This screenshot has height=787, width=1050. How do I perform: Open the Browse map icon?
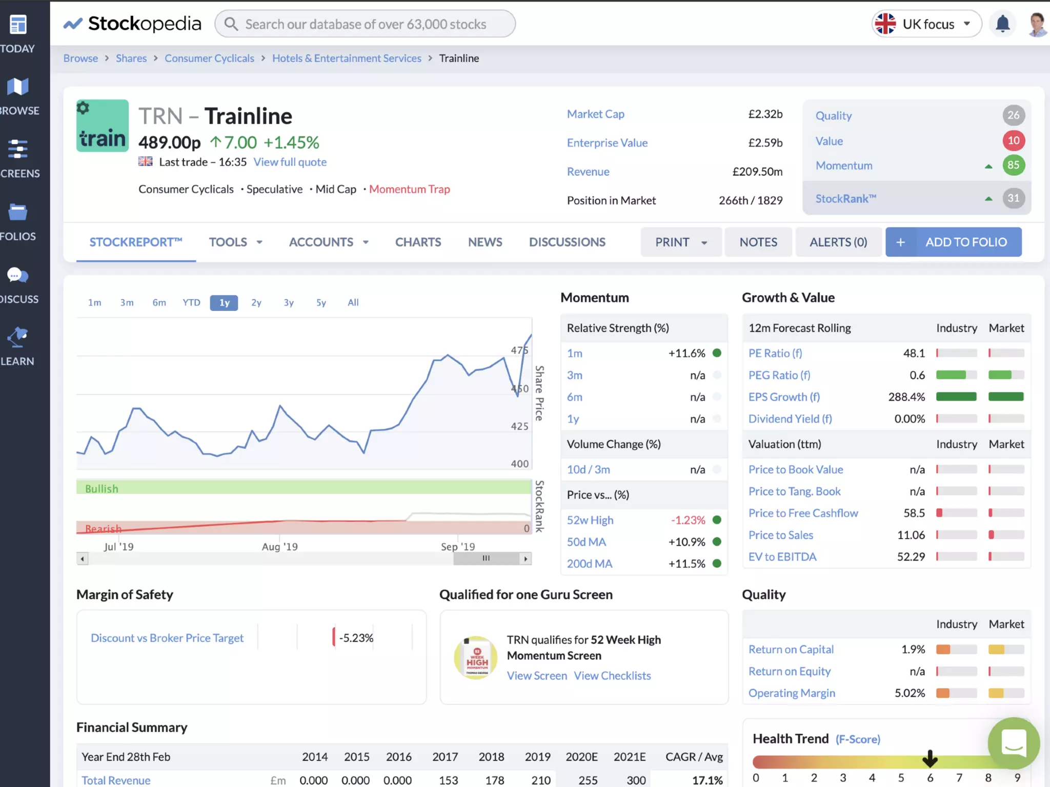18,87
